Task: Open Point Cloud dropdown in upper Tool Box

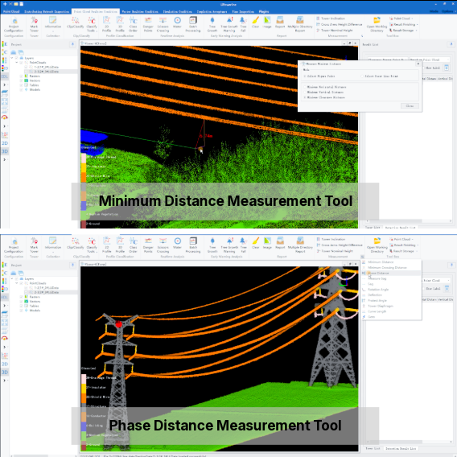Action: click(401, 19)
